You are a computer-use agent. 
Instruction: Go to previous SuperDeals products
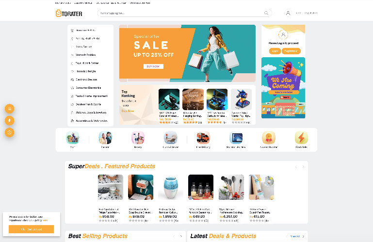point(296,166)
